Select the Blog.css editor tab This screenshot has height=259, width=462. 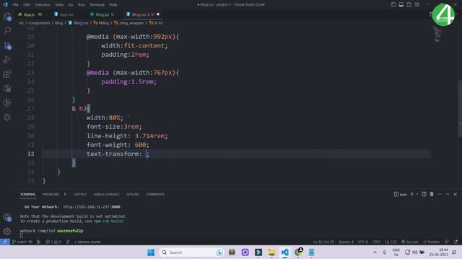[x=143, y=14]
